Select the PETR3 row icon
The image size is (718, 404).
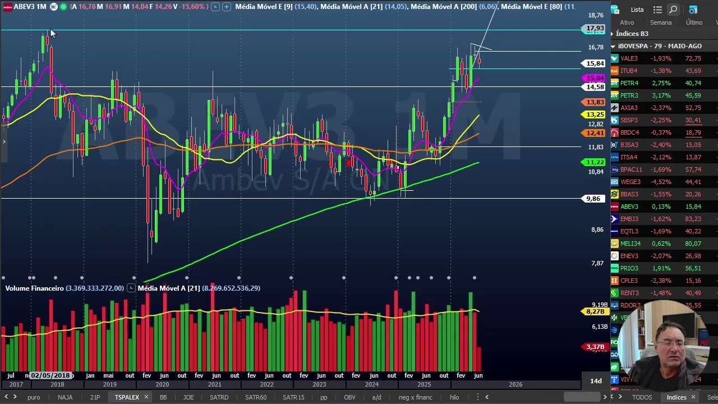615,95
